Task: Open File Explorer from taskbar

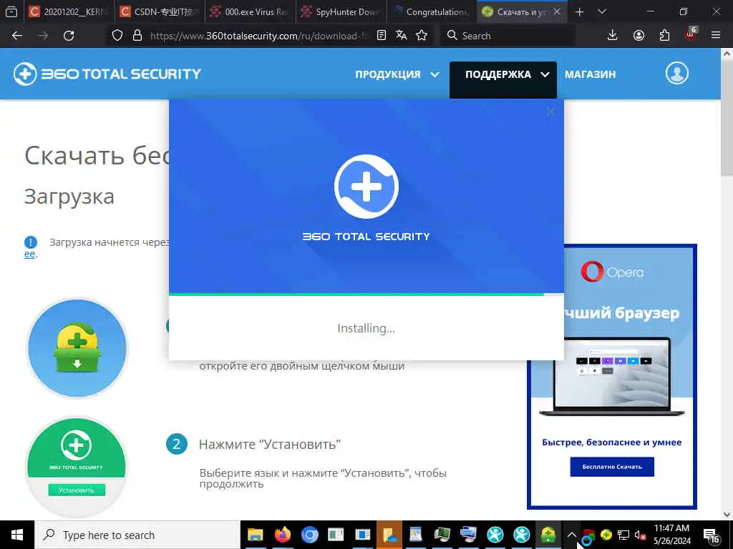Action: tap(256, 535)
